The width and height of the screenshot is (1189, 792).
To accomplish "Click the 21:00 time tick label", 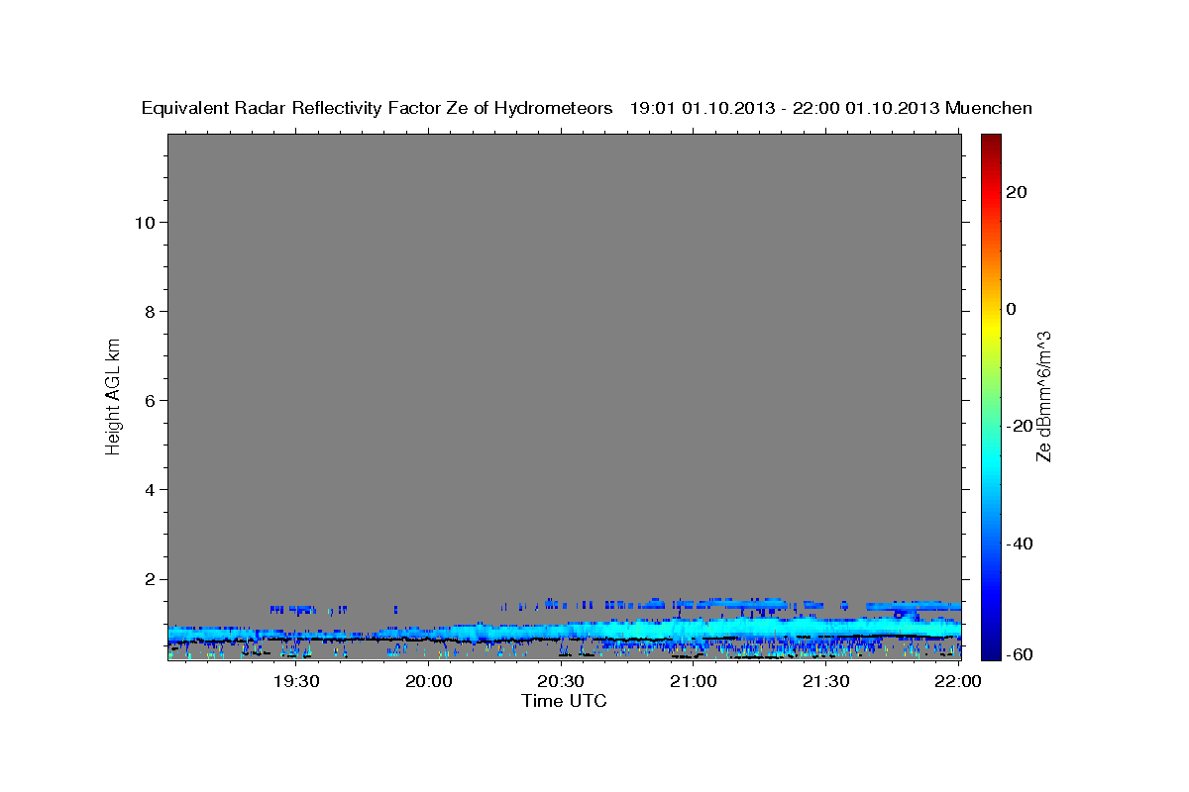I will [x=693, y=681].
